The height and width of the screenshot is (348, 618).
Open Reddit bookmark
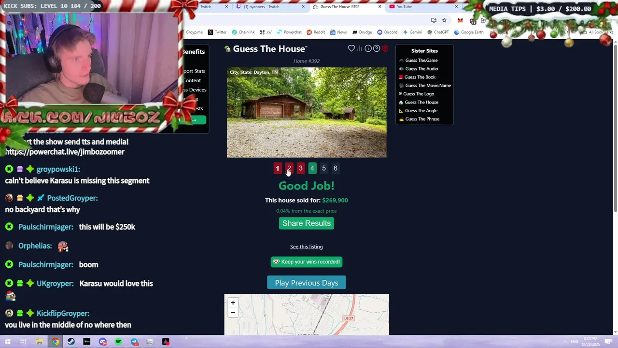pyautogui.click(x=316, y=32)
